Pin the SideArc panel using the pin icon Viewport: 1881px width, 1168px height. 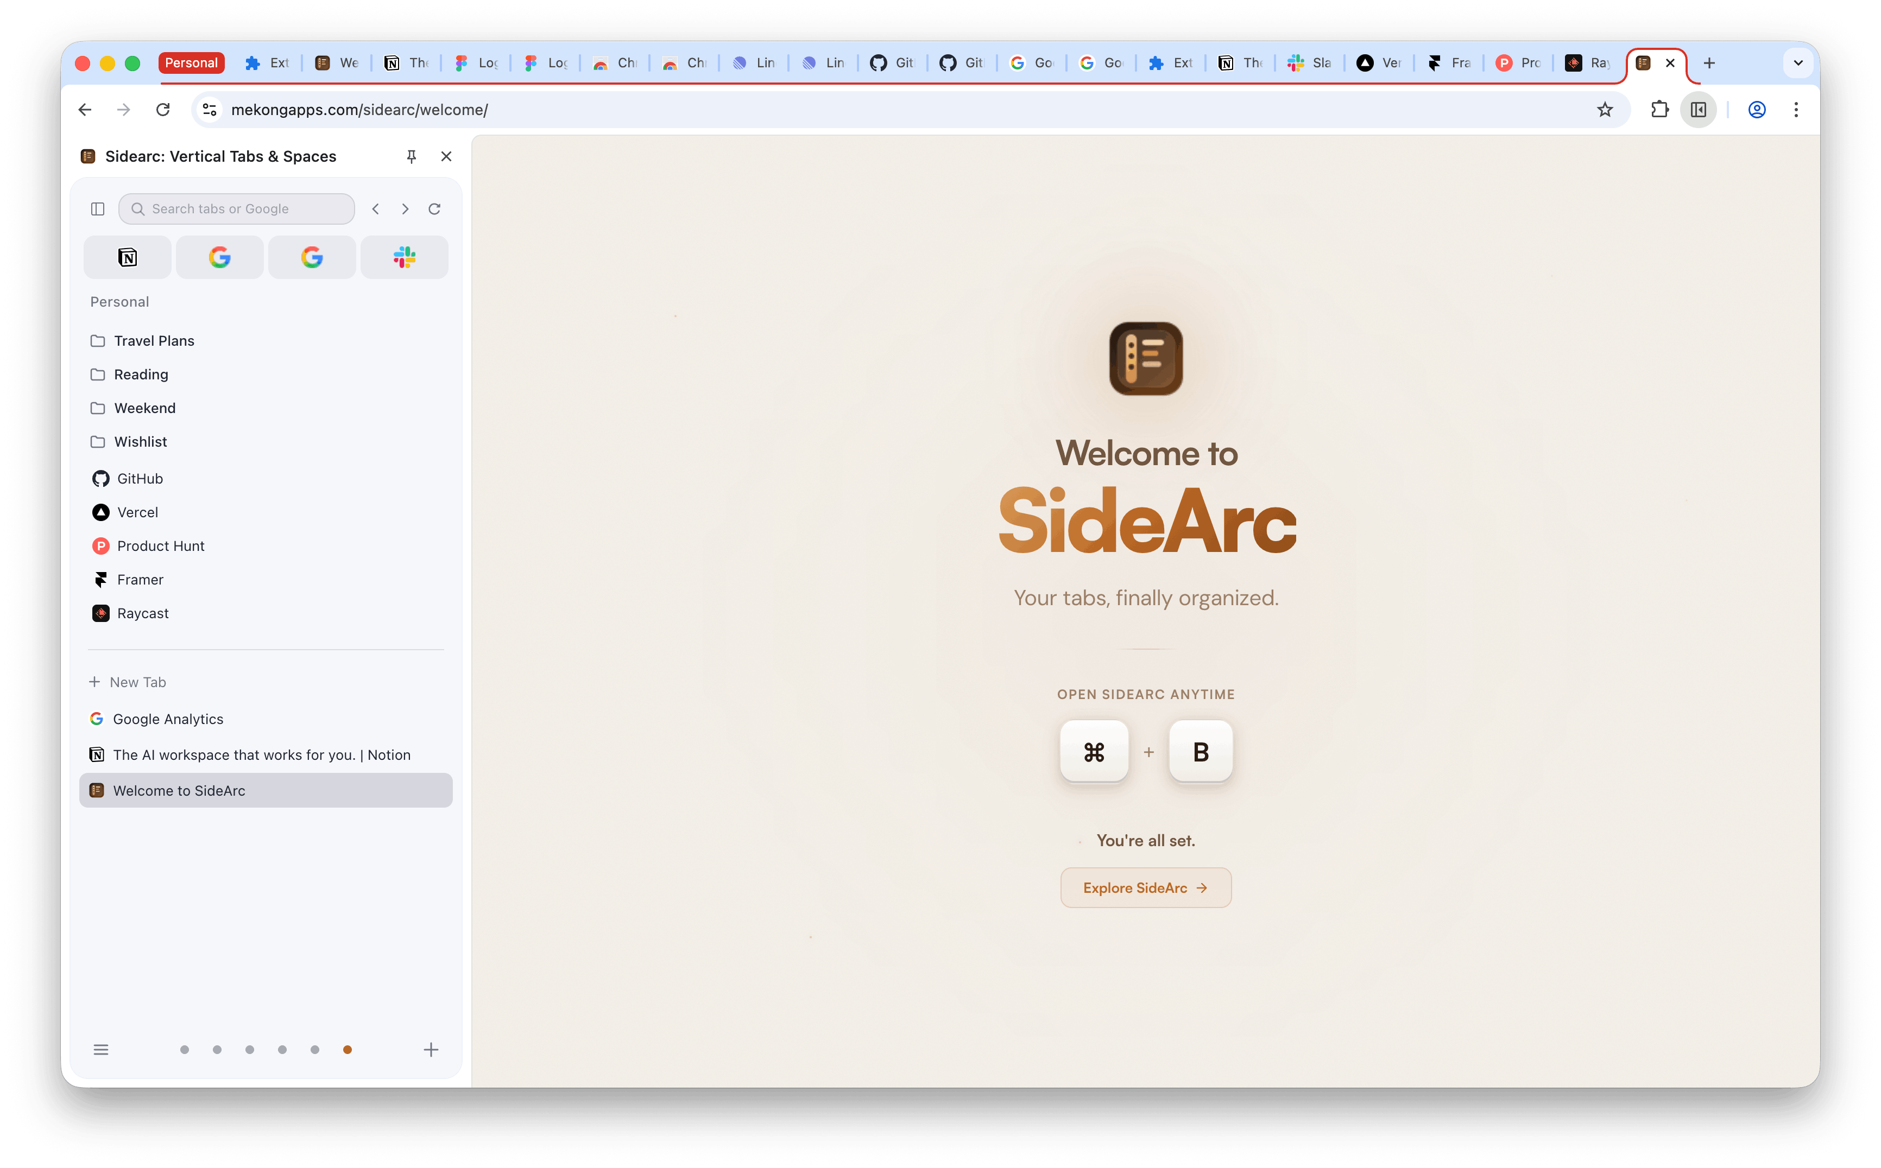click(x=412, y=156)
